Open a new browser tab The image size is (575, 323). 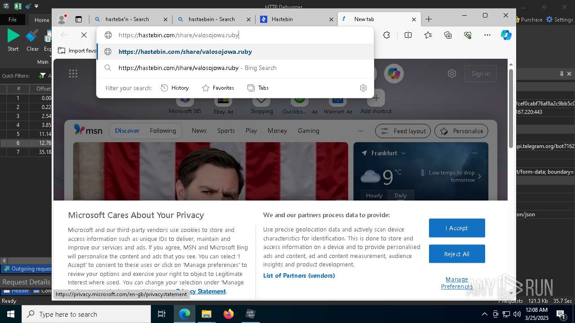click(x=429, y=19)
